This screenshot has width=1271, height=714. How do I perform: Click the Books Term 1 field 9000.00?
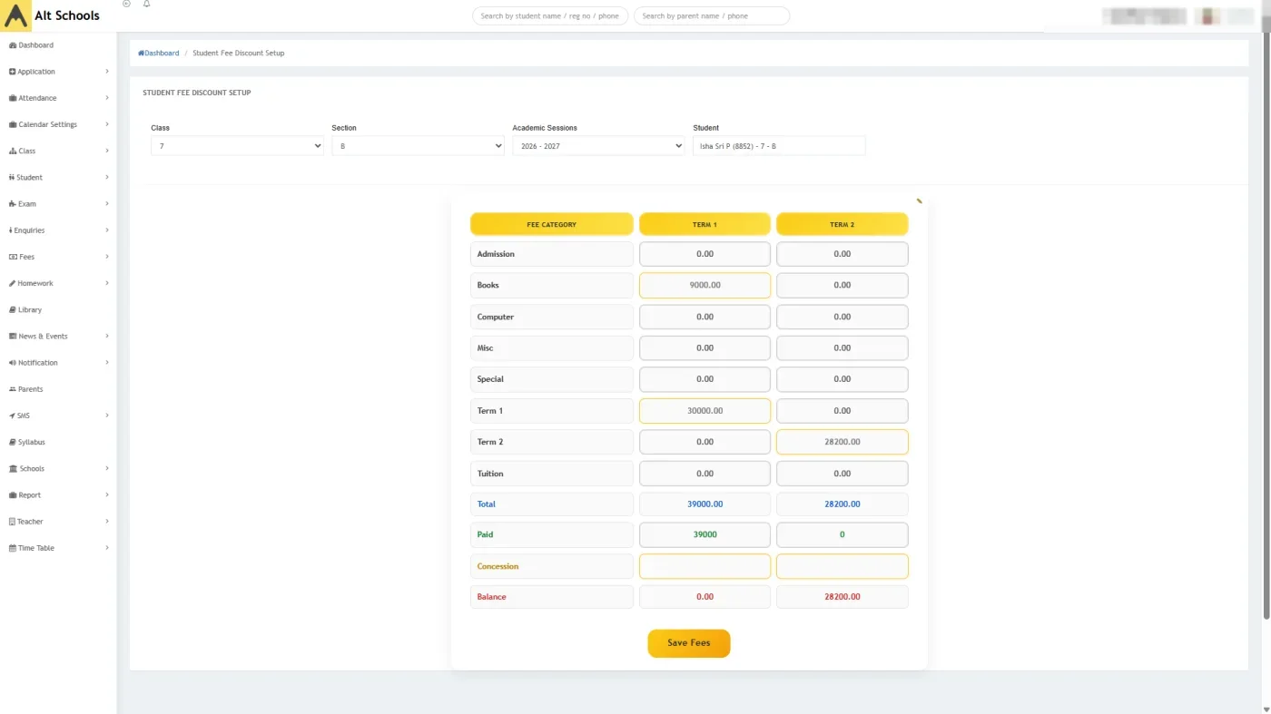point(704,286)
